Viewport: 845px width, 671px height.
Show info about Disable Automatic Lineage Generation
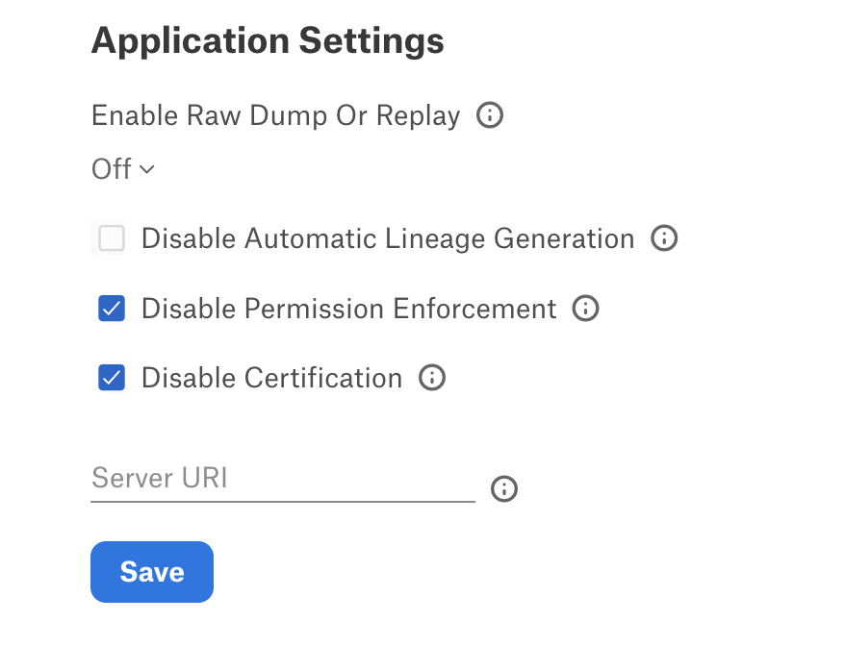click(x=663, y=238)
